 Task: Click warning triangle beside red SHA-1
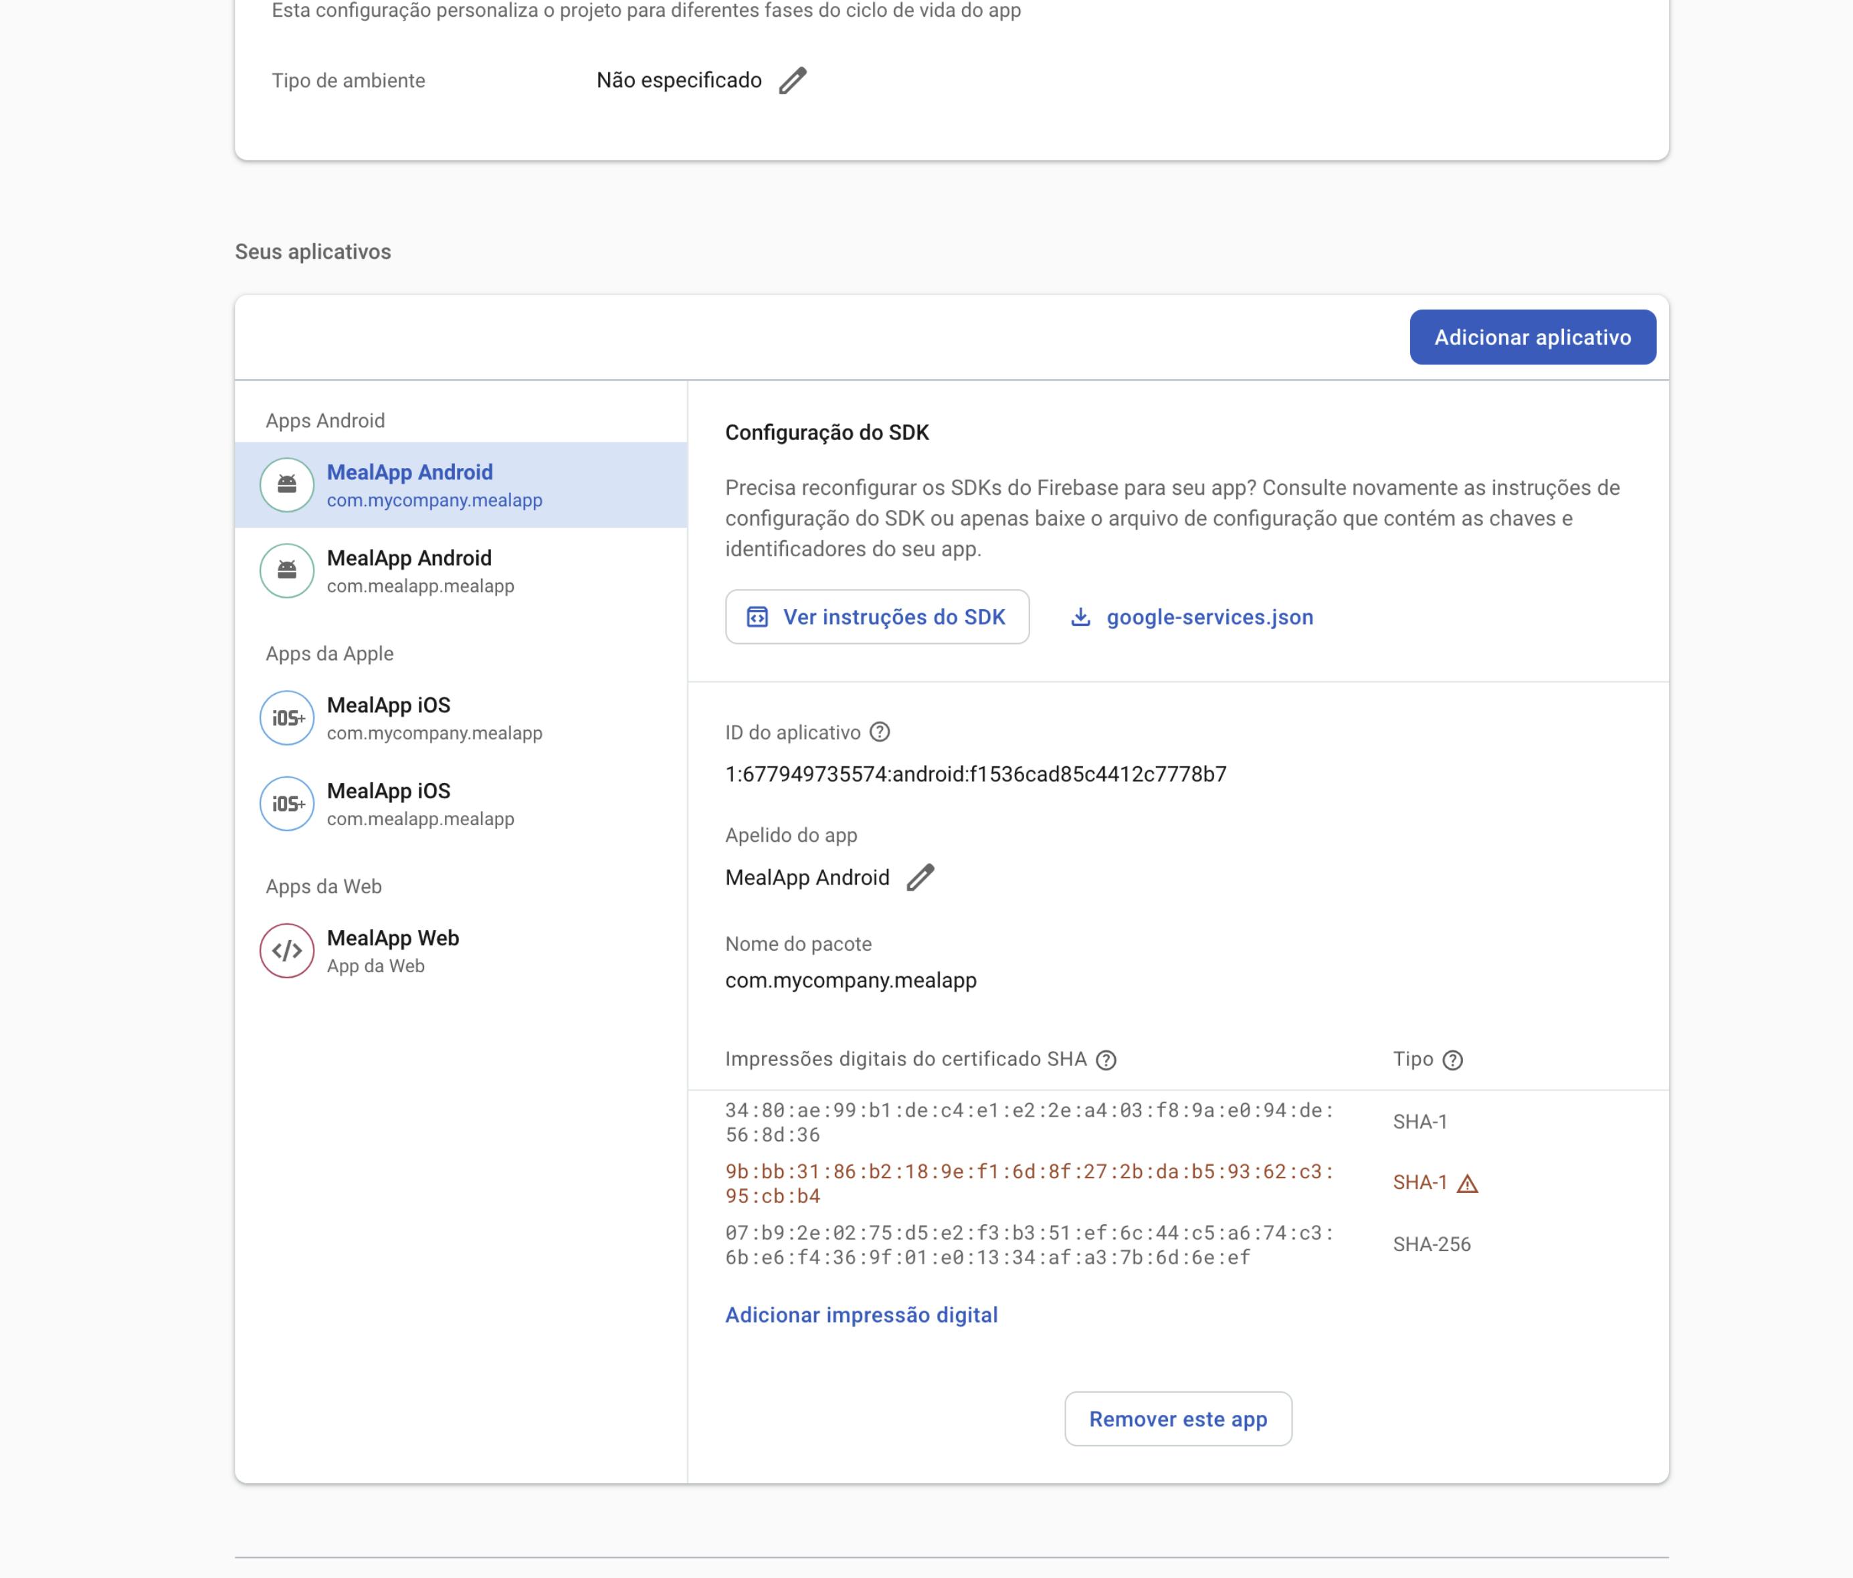pos(1468,1183)
